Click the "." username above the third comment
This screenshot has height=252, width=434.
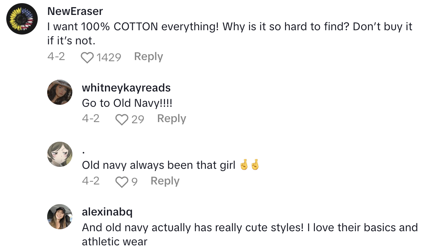[x=84, y=152]
